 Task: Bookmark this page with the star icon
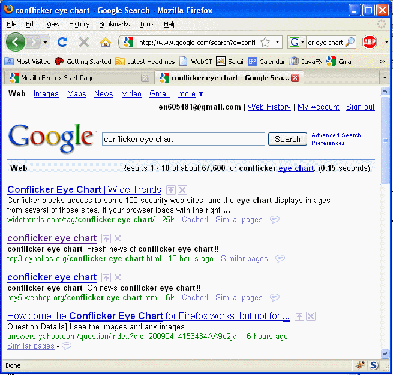[x=265, y=42]
